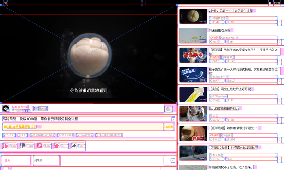Give coins with the coin icon
This screenshot has width=284, height=170.
(x=39, y=146)
